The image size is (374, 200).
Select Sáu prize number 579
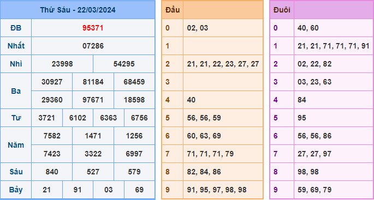[x=134, y=172]
